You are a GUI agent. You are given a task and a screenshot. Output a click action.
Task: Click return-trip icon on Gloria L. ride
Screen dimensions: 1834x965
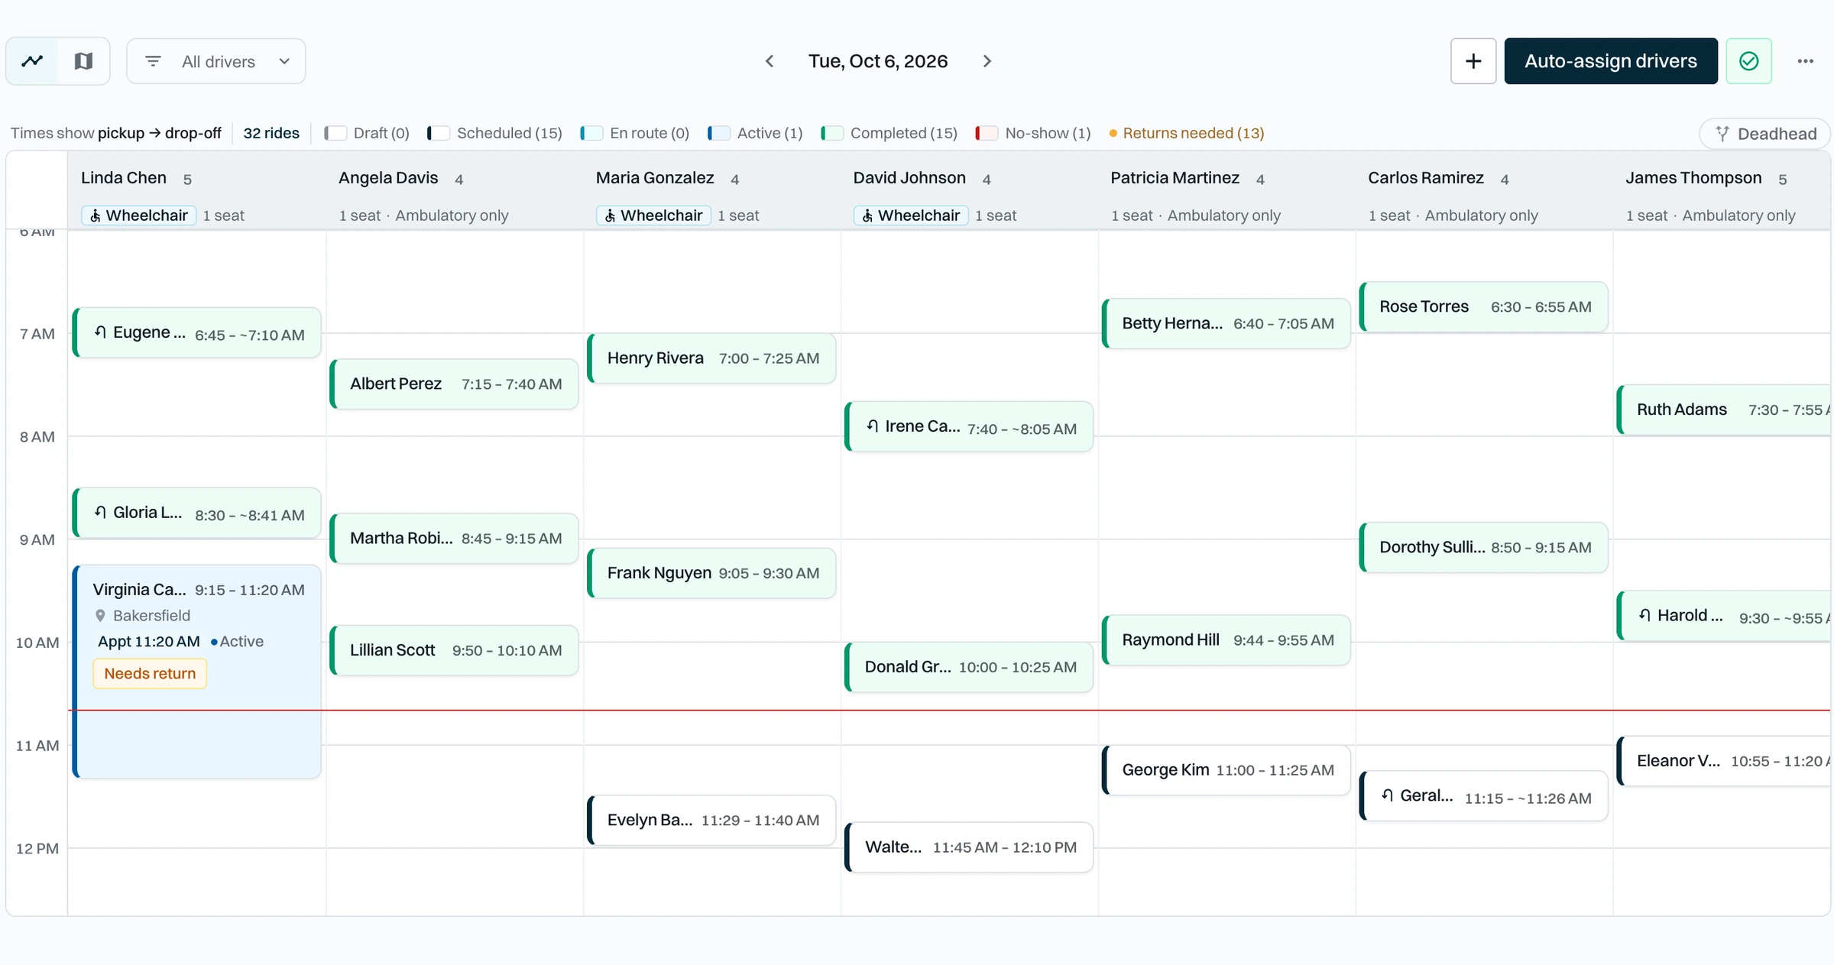100,512
